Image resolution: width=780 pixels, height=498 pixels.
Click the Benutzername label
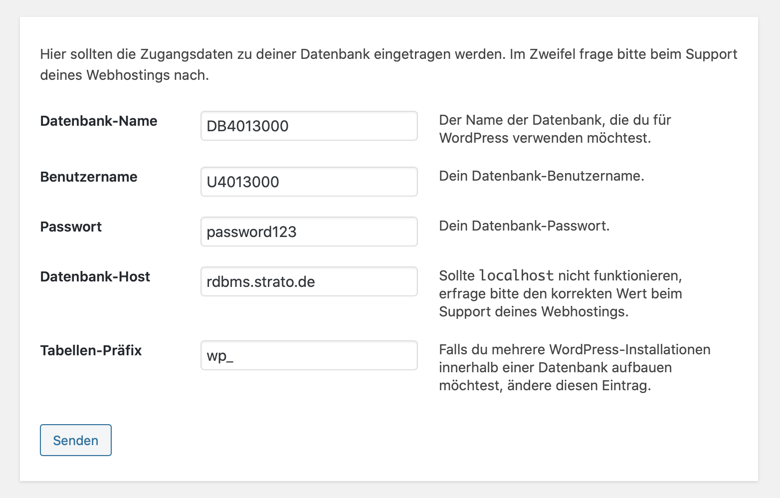89,177
